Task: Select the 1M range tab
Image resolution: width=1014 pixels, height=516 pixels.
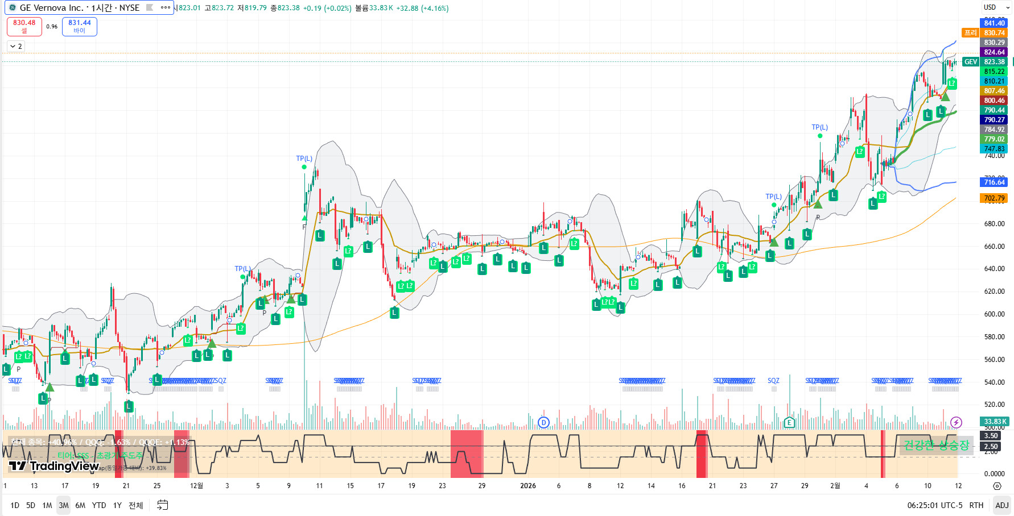Action: [47, 505]
